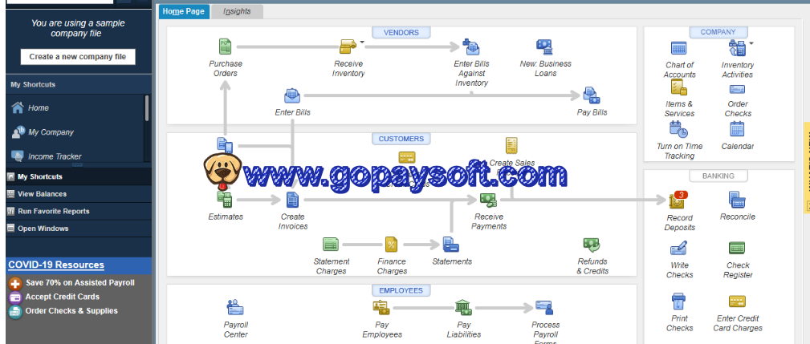Expand the Inventory Activities dropdown arrow
The image size is (810, 344).
(x=751, y=43)
